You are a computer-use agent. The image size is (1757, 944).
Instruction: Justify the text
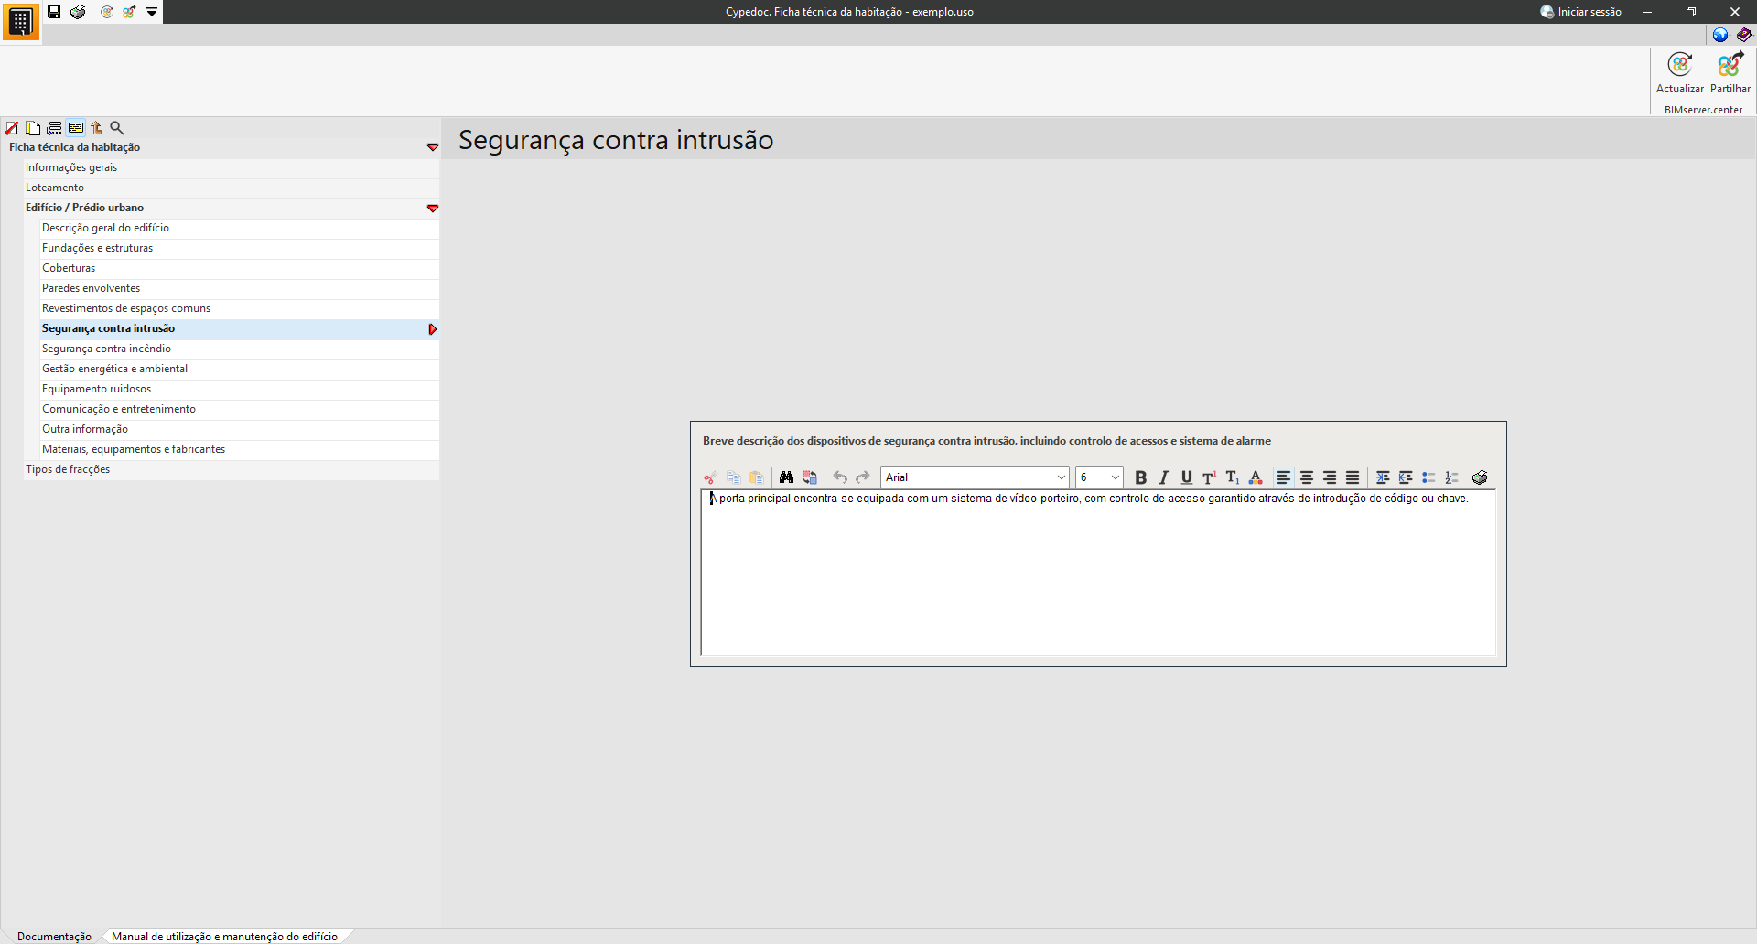point(1353,477)
